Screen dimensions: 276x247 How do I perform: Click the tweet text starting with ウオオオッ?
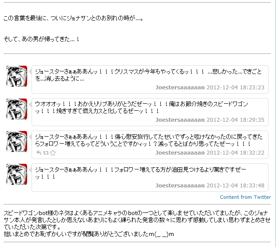point(142,107)
